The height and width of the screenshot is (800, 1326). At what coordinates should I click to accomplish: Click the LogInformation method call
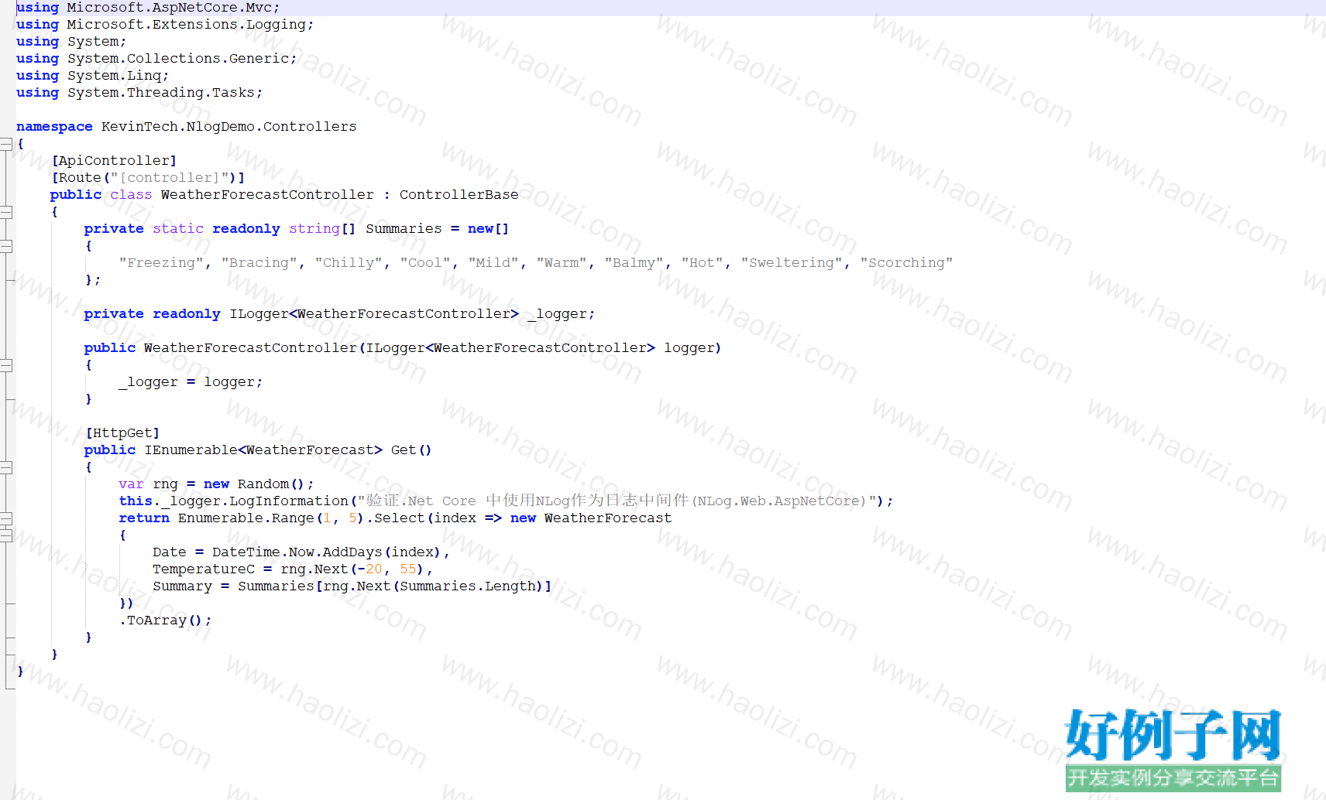click(x=289, y=501)
